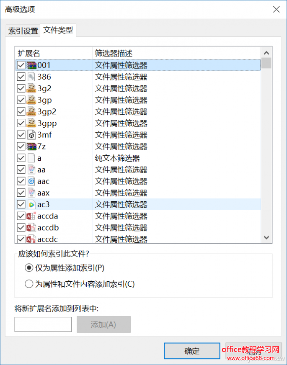The width and height of the screenshot is (287, 365).
Task: Click the list scrollbar down arrow
Action: 266,237
